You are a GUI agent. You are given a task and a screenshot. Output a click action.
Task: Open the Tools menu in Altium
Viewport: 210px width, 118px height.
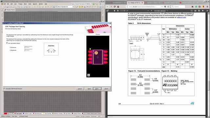[x=30, y=4]
